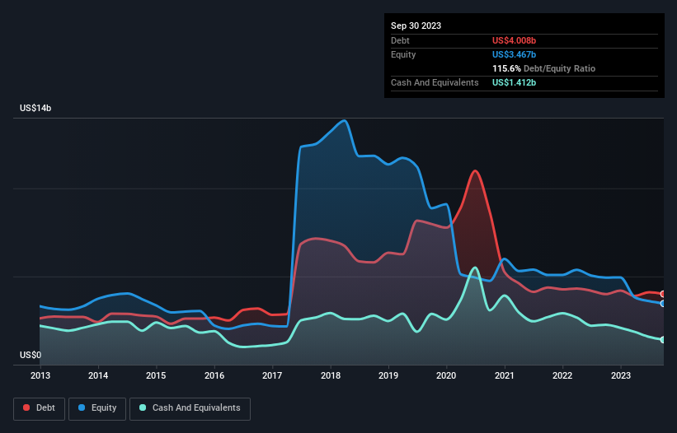Click the teal Cash endpoint marker
This screenshot has height=433, width=677.
point(663,339)
